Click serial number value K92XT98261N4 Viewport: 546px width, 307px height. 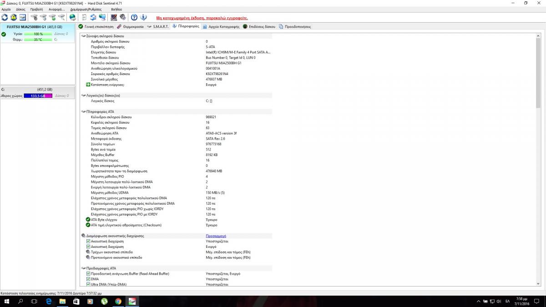coord(217,74)
